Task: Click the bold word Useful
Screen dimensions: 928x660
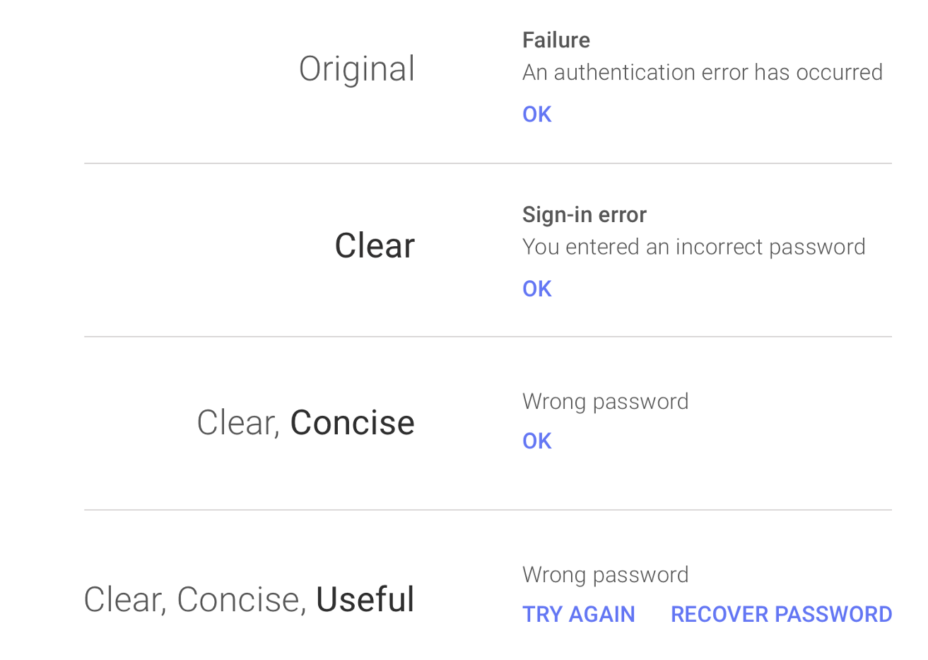Action: tap(365, 600)
